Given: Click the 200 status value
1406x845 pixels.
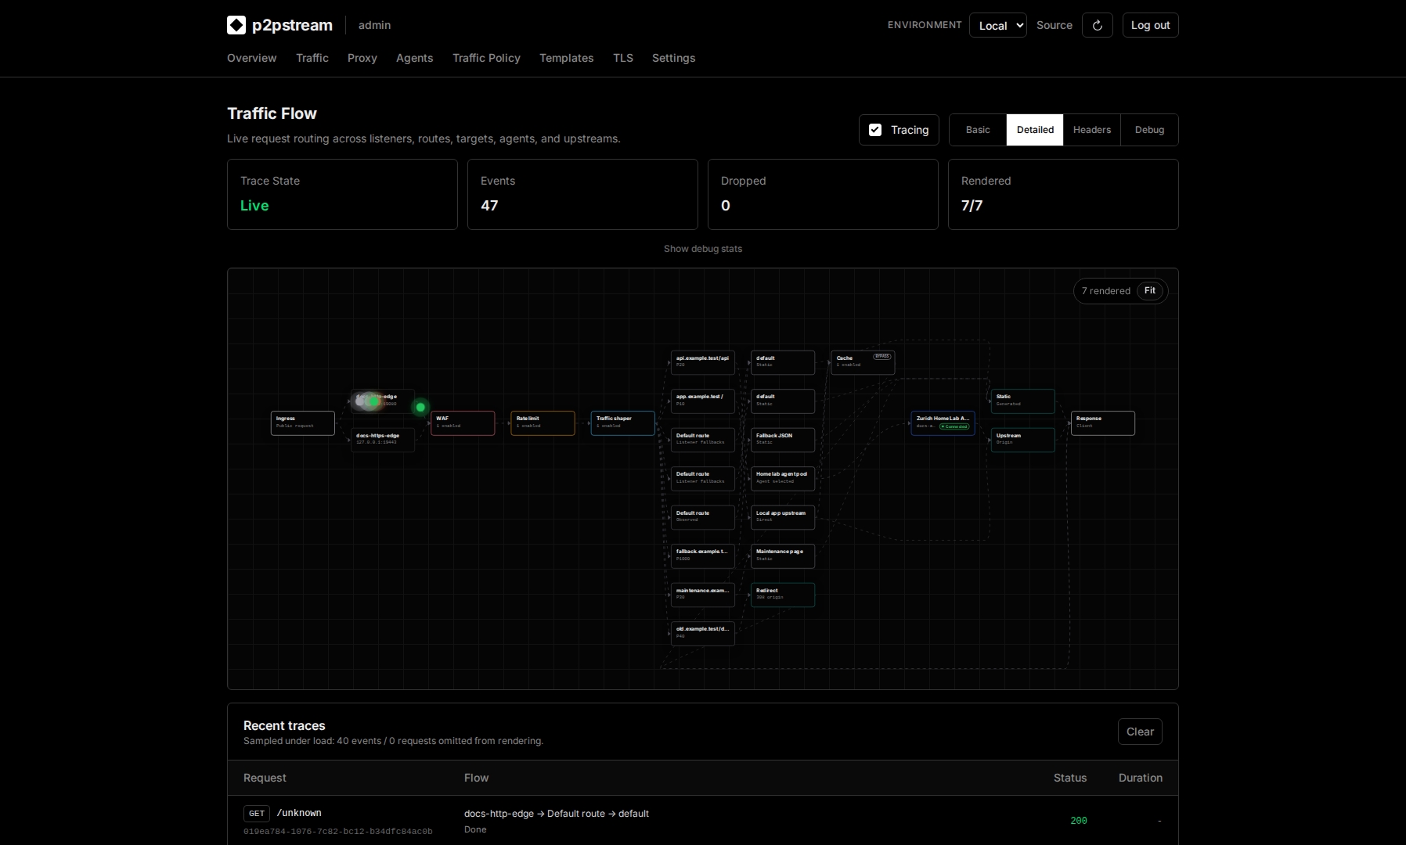Looking at the screenshot, I should click(1079, 821).
